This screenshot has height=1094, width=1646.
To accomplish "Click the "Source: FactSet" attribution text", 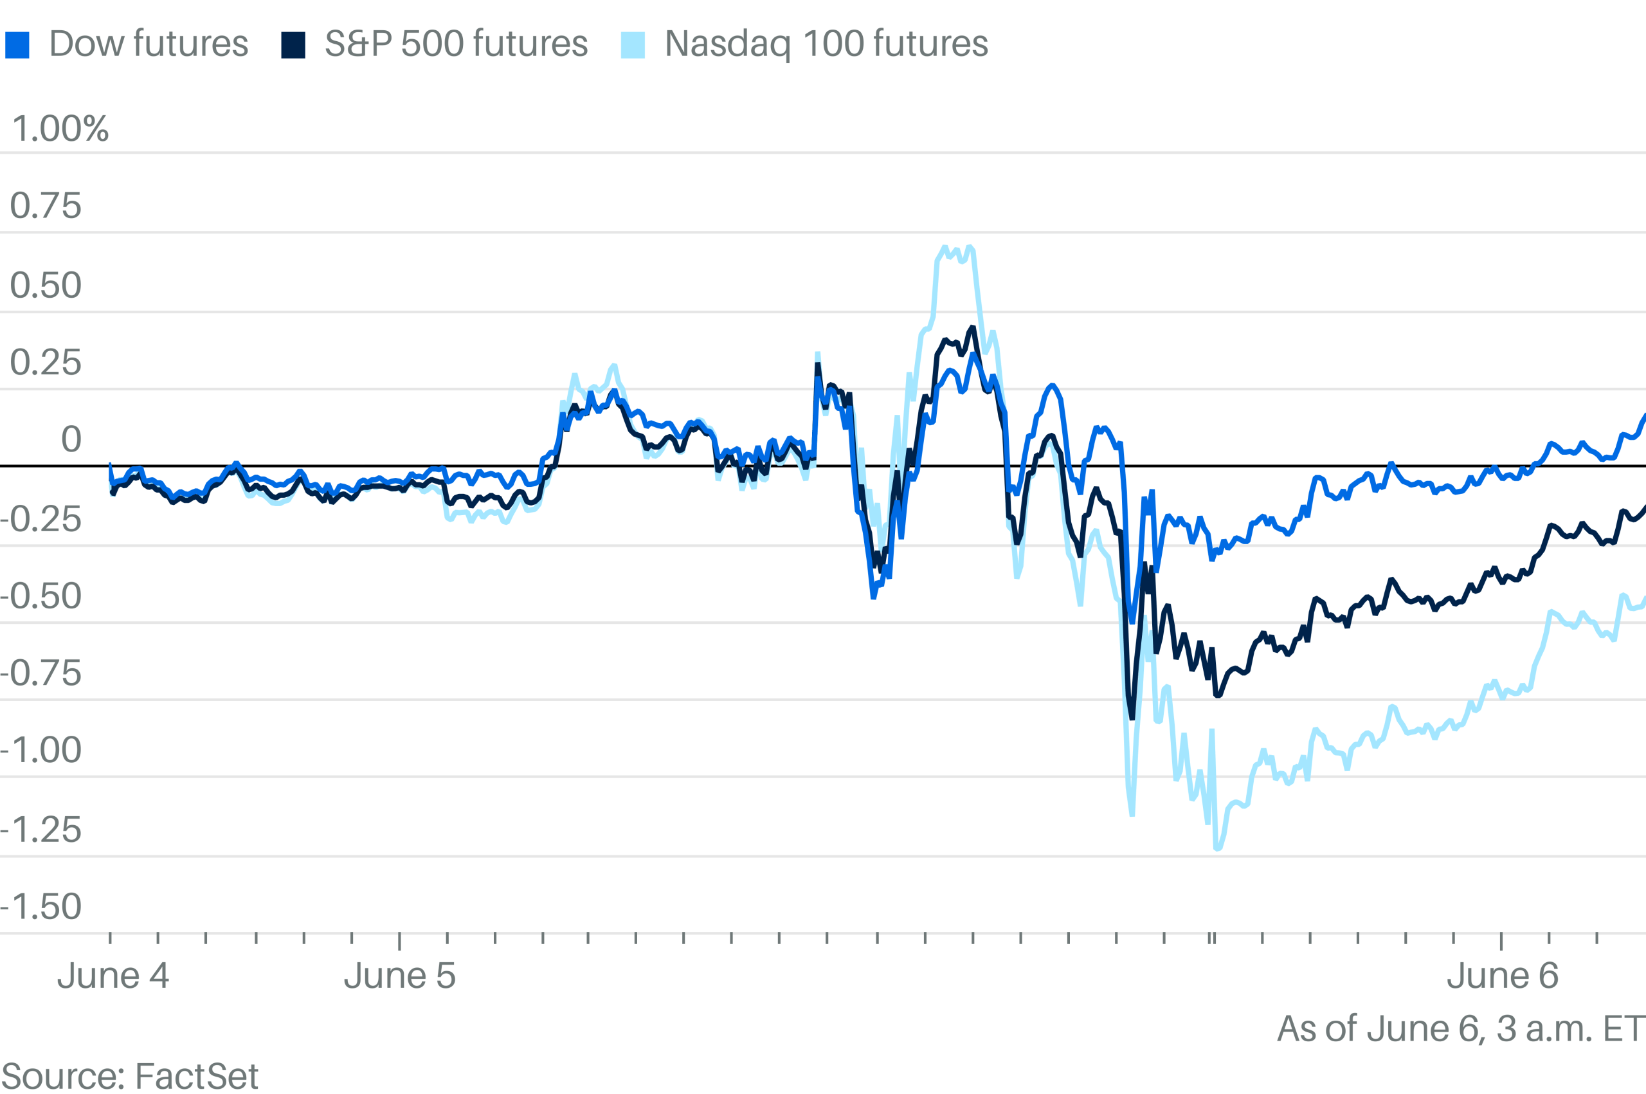I will 130,1076.
